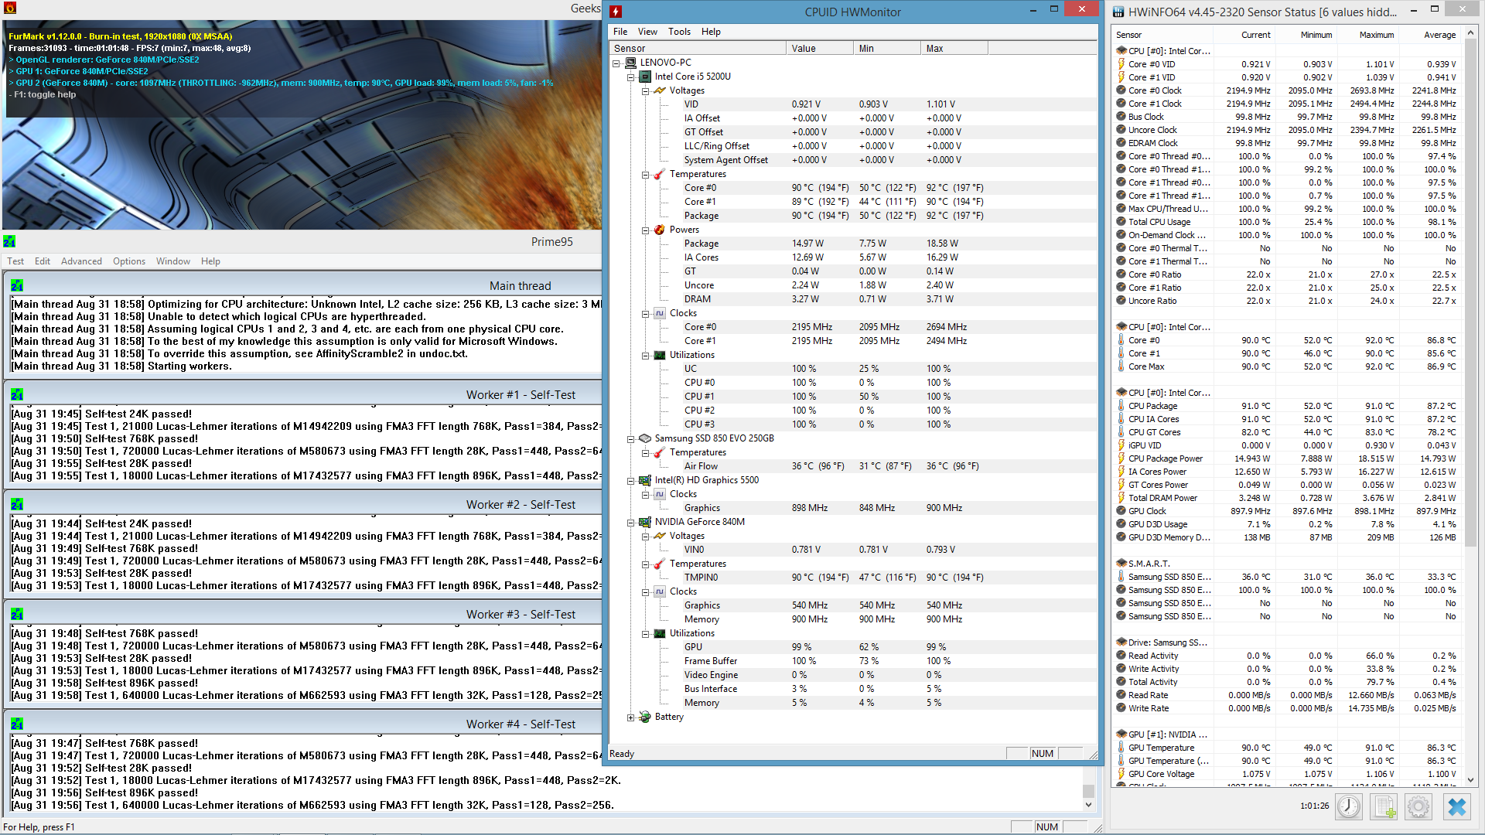1485x835 pixels.
Task: Click the blue X close icon in HWiNFO64
Action: coord(1456,807)
